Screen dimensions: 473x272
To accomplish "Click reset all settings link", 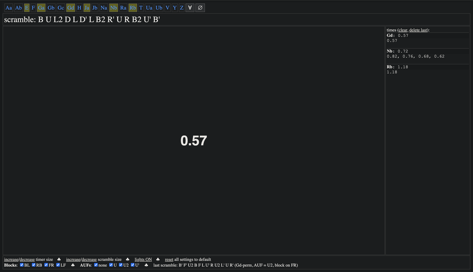I will (169, 259).
